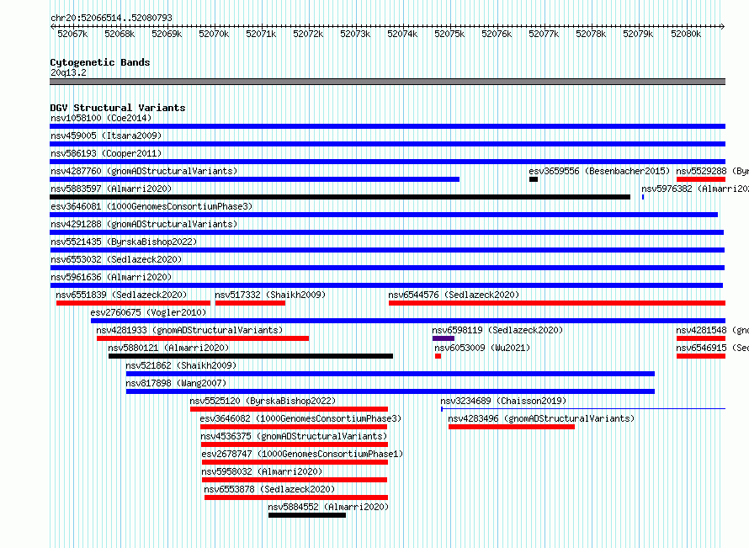This screenshot has width=749, height=548.
Task: Click the purple nsv6598119 variant bar
Action: (x=444, y=338)
